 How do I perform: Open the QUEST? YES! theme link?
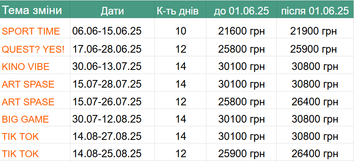tap(33, 49)
